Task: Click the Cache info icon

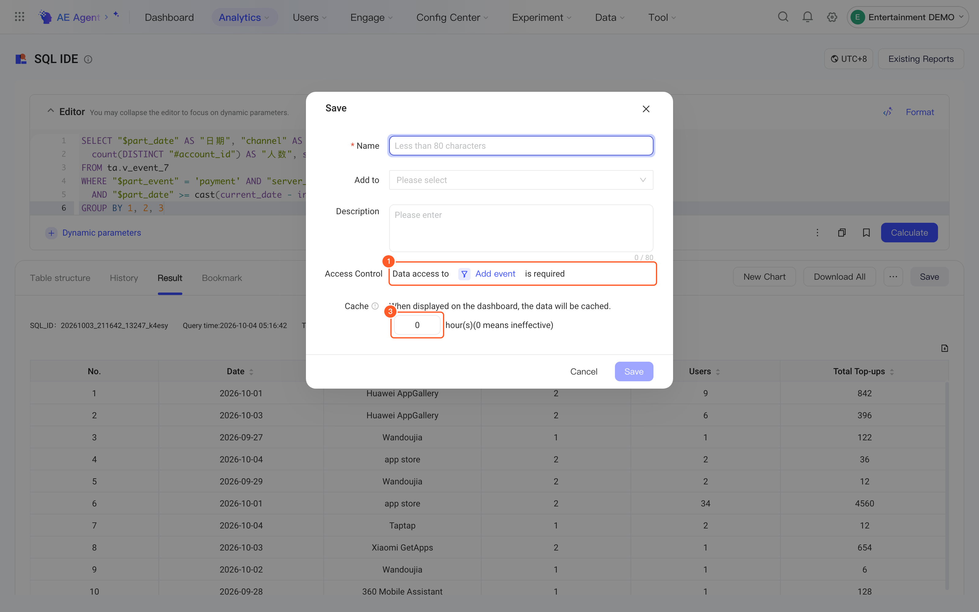Action: coord(375,306)
